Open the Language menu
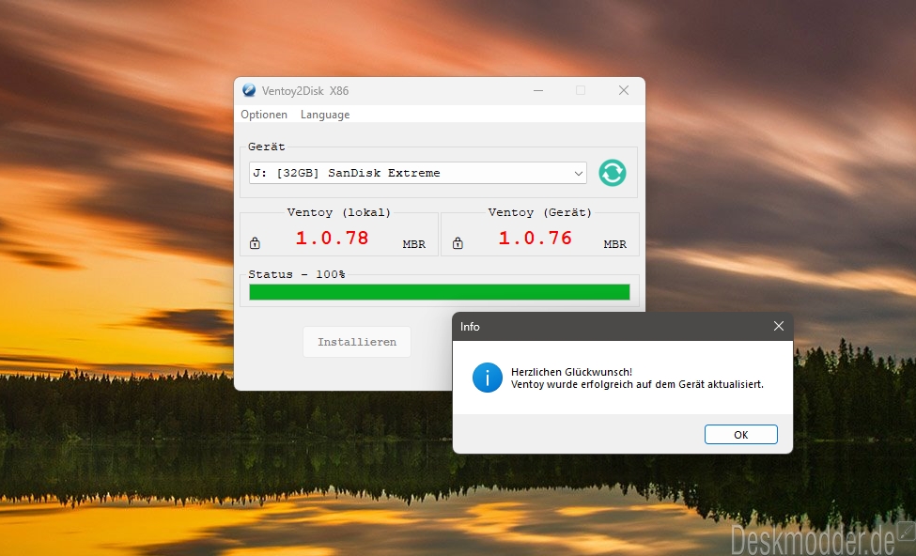Image resolution: width=916 pixels, height=556 pixels. click(x=325, y=115)
